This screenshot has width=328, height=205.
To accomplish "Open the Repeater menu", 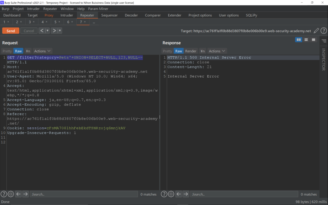I will (50, 9).
